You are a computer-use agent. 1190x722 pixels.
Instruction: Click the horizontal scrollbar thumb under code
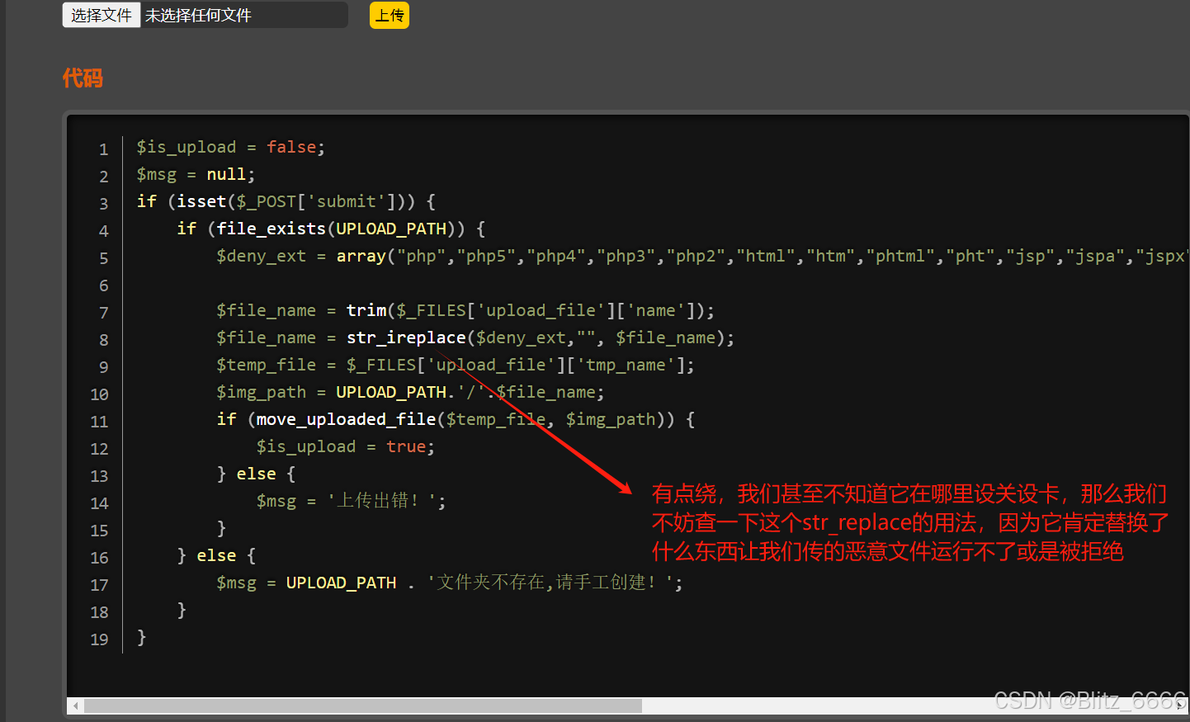(x=363, y=705)
